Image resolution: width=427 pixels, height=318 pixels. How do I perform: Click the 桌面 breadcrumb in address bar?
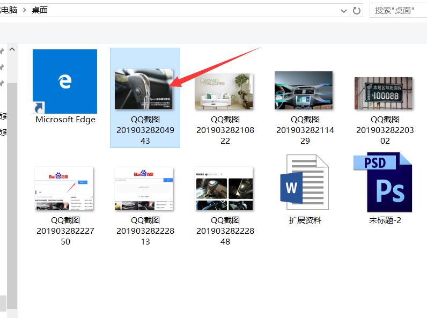click(x=40, y=10)
